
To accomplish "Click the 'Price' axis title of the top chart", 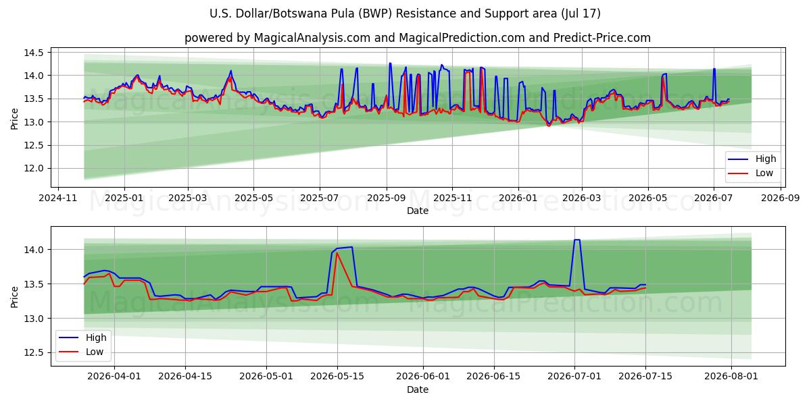I will (15, 118).
